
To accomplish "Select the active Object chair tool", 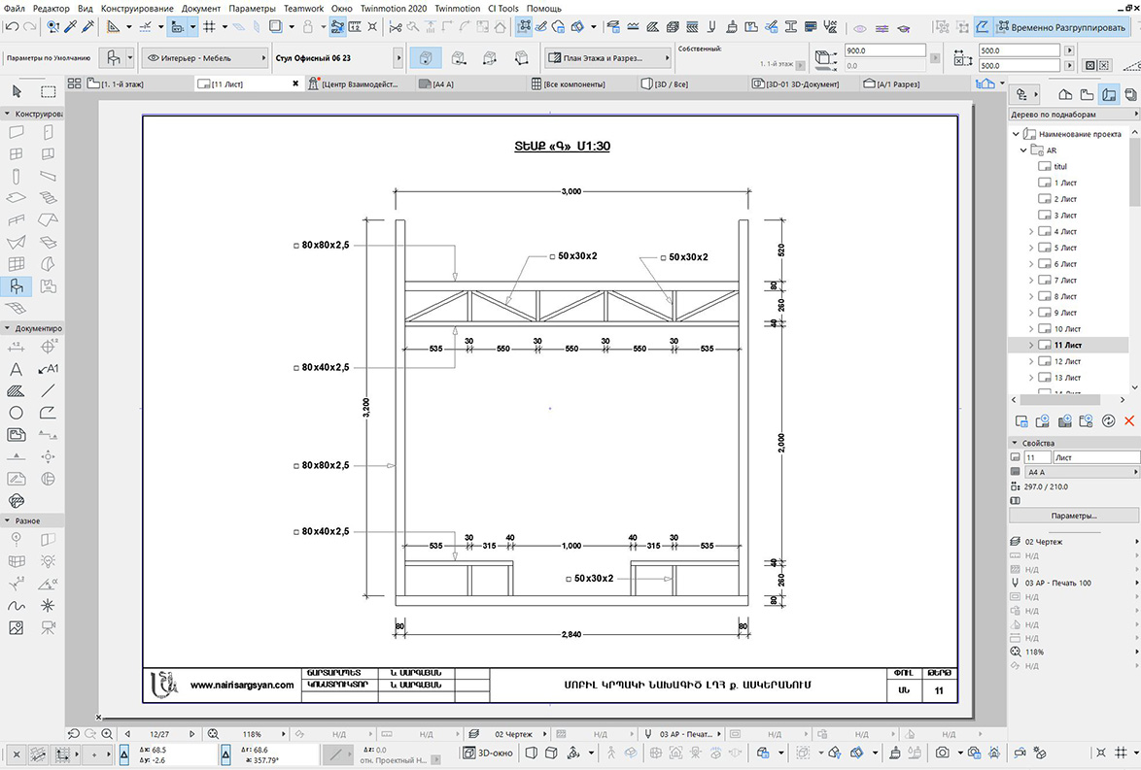I will (x=16, y=285).
